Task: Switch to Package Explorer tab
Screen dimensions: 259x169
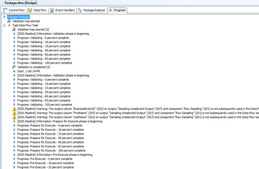Action: [92, 10]
